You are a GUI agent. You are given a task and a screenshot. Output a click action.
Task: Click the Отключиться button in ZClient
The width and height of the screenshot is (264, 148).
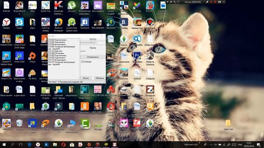(93, 57)
